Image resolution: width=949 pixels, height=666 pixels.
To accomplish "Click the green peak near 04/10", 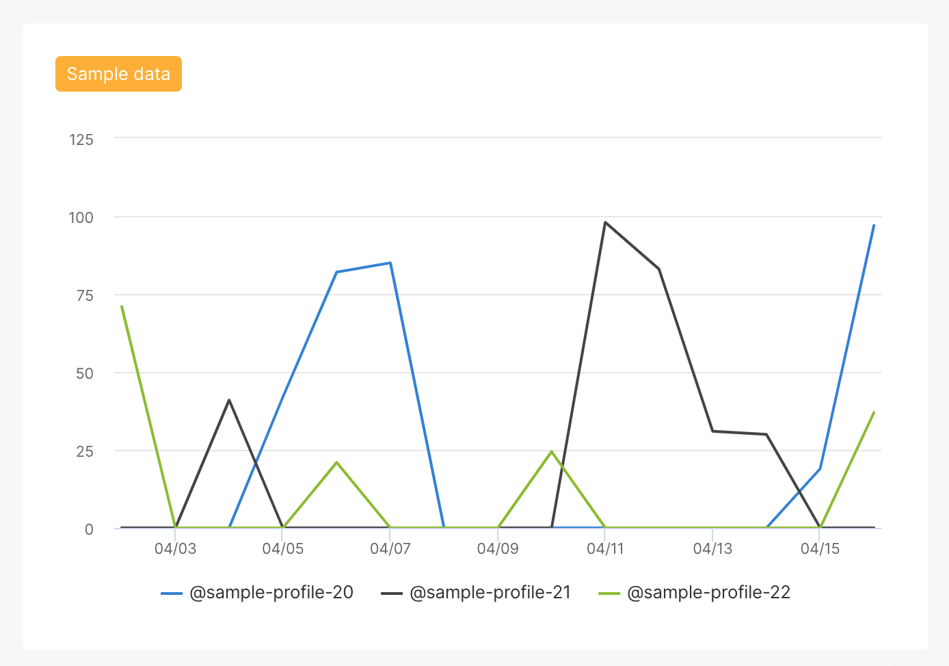I will coord(552,451).
